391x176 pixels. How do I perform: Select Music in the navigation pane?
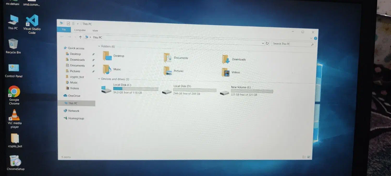click(72, 82)
